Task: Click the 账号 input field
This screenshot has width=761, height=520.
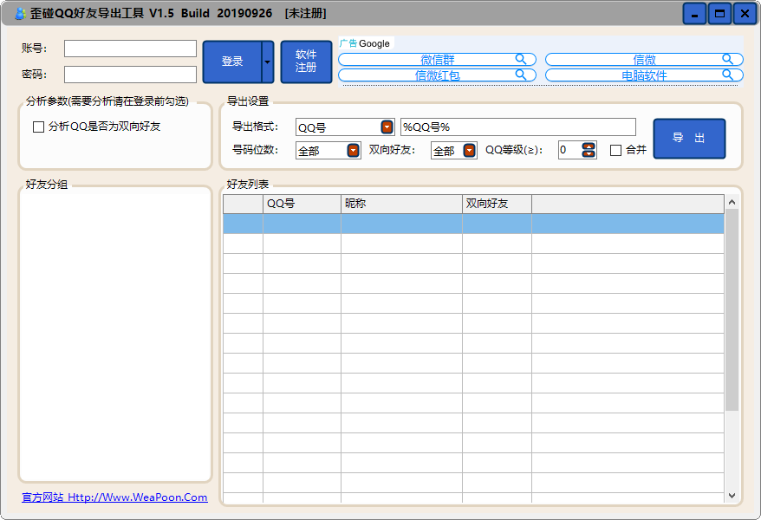Action: point(130,49)
